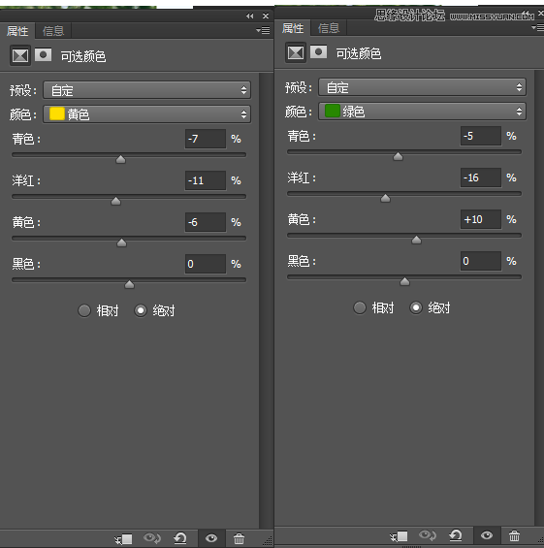Switch to 属性 tab in right panel

293,28
